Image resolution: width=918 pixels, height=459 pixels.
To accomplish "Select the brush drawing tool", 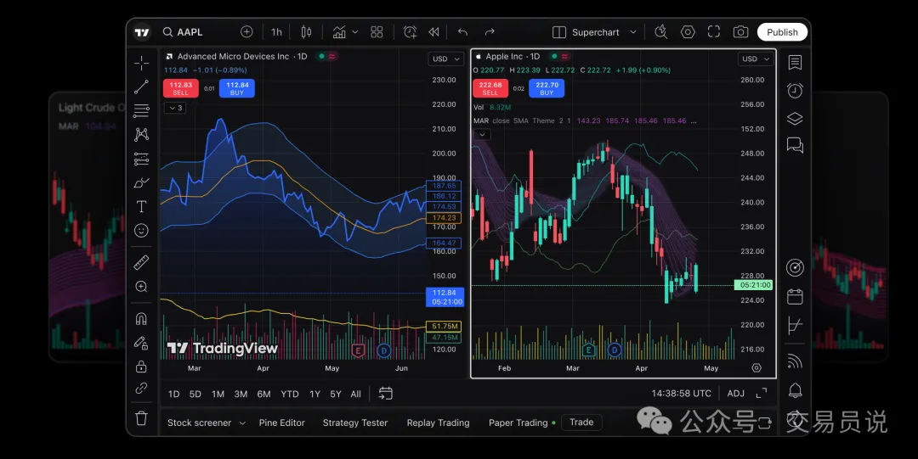I will tap(141, 182).
